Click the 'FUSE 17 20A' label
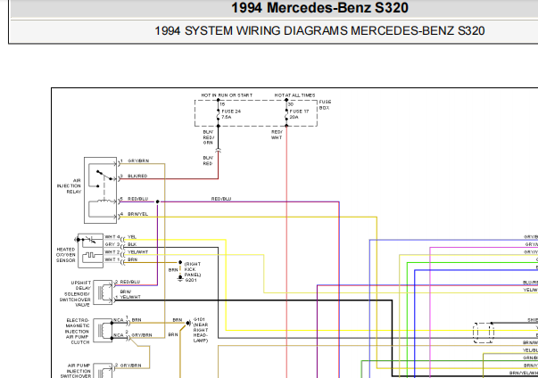The height and width of the screenshot is (378, 538). coord(299,114)
